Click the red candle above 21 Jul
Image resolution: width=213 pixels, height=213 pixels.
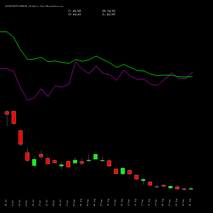coord(14,118)
